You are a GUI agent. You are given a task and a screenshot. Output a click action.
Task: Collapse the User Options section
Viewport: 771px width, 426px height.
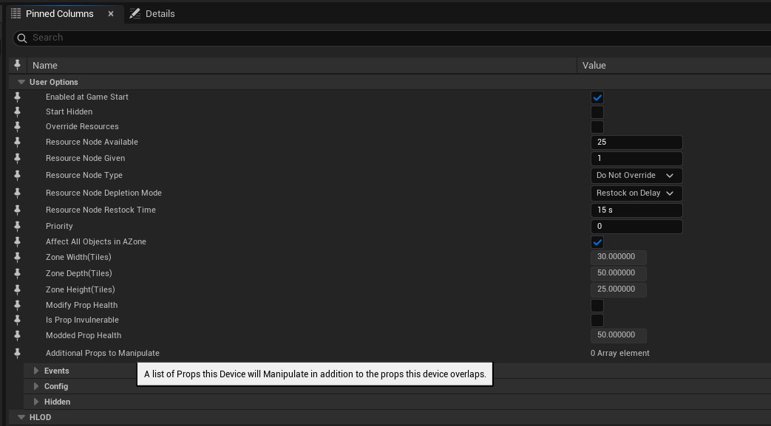pos(21,82)
